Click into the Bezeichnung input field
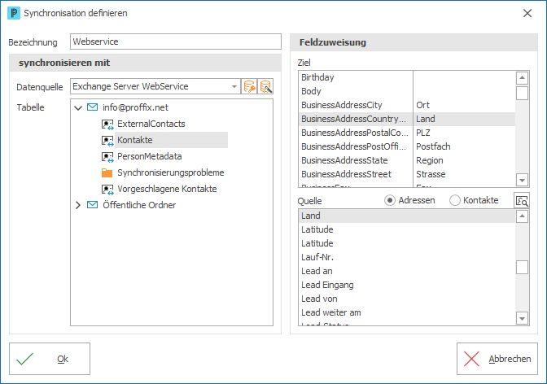 [176, 41]
